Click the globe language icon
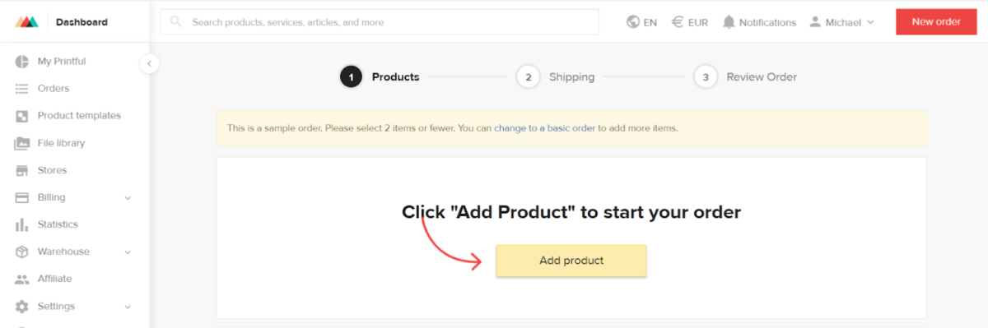988x328 pixels. (633, 22)
